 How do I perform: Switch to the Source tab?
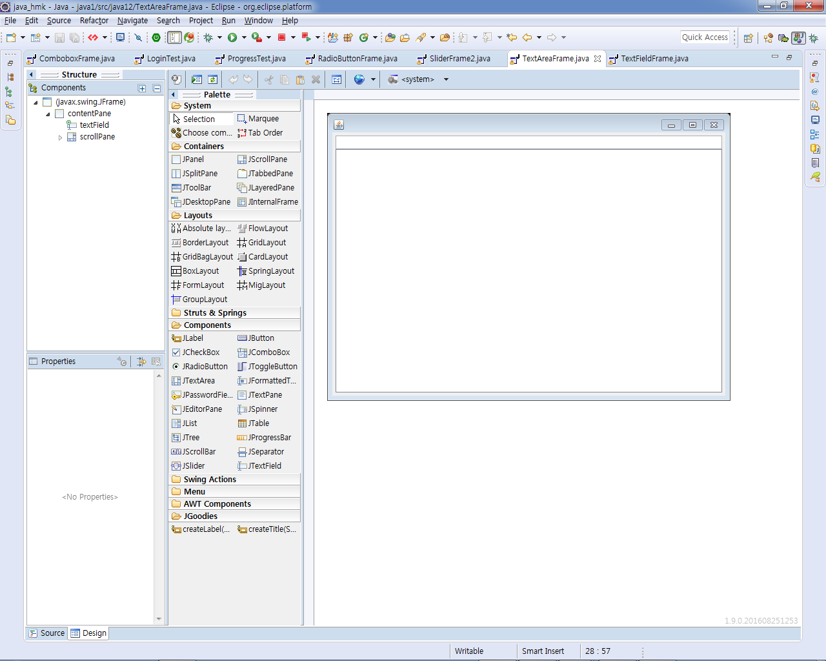47,633
